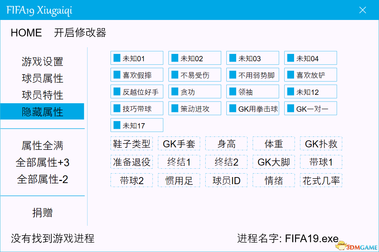Tick the 未知01 checkbox
379x252 pixels.
click(x=117, y=58)
